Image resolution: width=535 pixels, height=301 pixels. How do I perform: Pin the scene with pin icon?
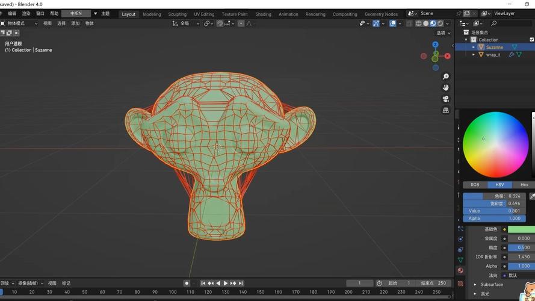tap(459, 13)
